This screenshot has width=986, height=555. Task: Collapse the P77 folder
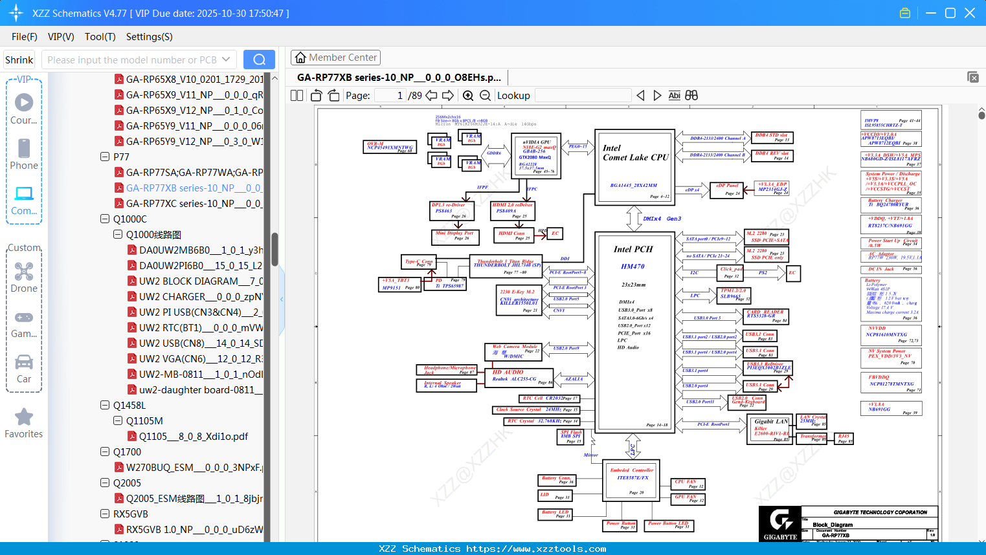tap(105, 157)
